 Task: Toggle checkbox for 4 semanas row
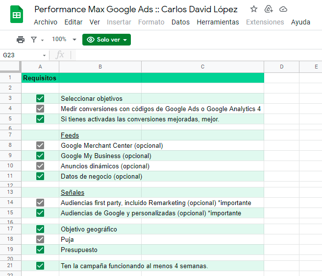tap(40, 266)
